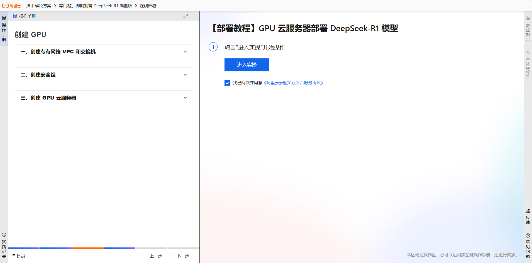532x263 pixels.
Task: Open the 常见问题 FAQ panel
Action: pyautogui.click(x=528, y=246)
